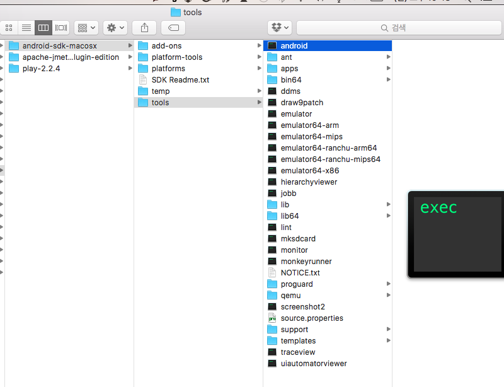Expand arrow next to android-sdk-macosx

coord(130,45)
